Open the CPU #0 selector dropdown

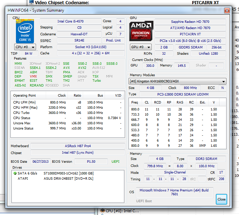point(25,47)
